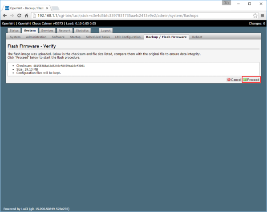Click the address bar URL field
The height and width of the screenshot is (212, 267).
click(133, 15)
